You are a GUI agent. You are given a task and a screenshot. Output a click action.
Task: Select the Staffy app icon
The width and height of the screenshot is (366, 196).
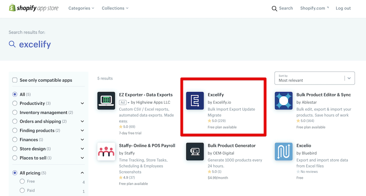point(106,151)
